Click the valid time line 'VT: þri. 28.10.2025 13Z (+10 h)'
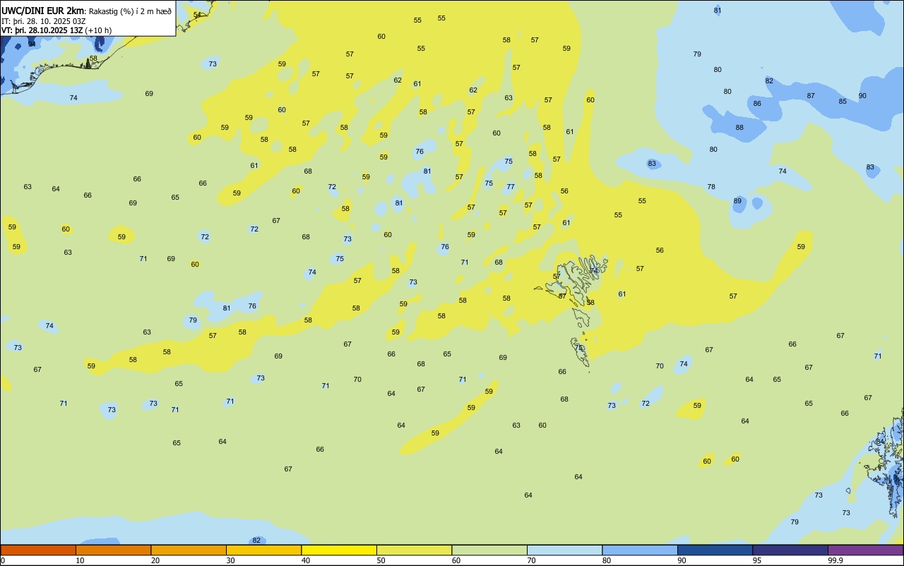 click(56, 30)
